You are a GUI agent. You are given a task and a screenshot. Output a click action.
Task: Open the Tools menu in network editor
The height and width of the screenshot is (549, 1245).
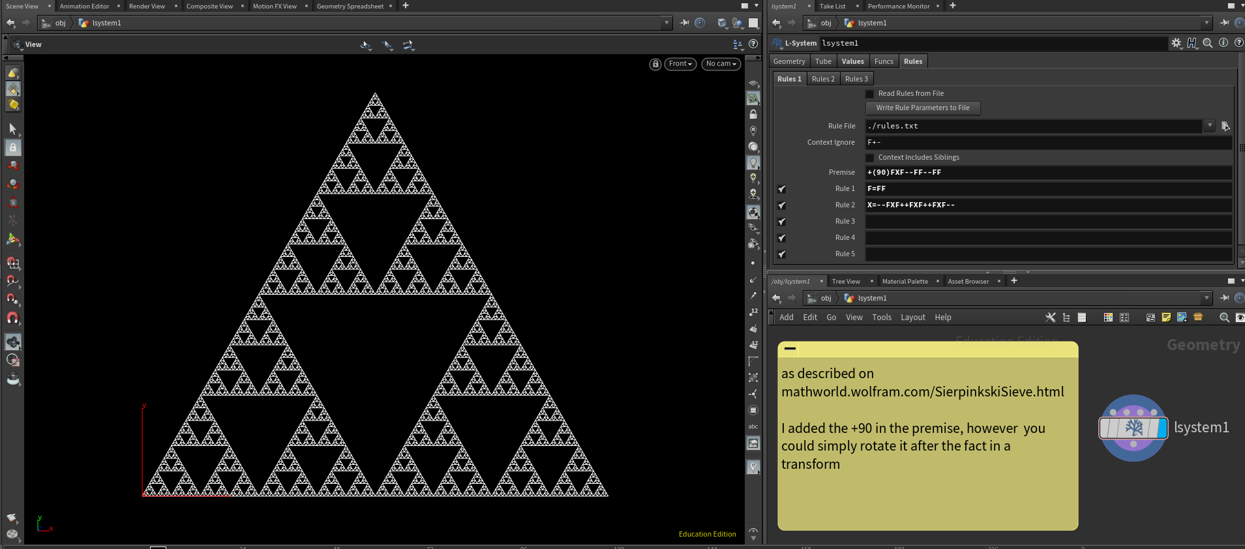[881, 318]
